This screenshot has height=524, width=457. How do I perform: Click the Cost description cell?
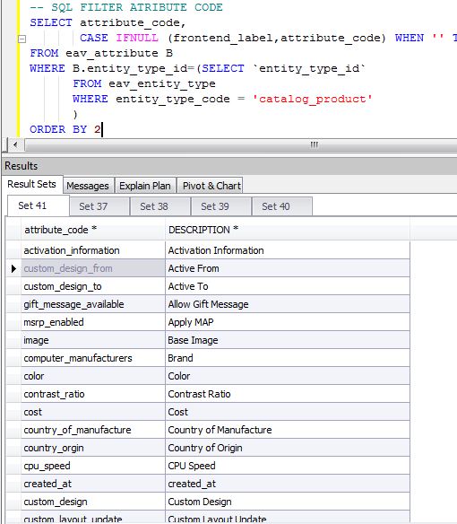288,412
